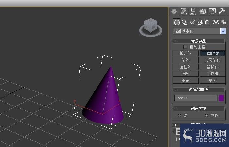Select the Systems gears icon

point(223,22)
